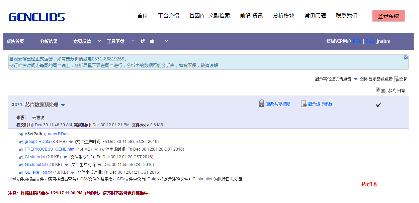Expand the 意见反馈 menu arrow
This screenshot has height=203, width=419.
point(99,41)
